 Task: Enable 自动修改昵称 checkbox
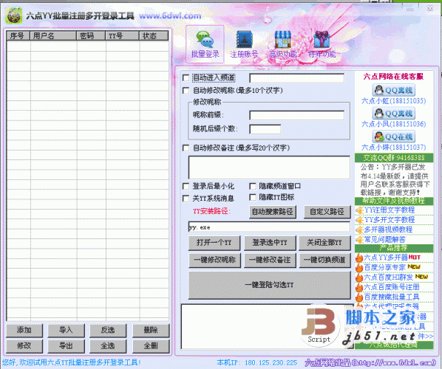pos(186,91)
